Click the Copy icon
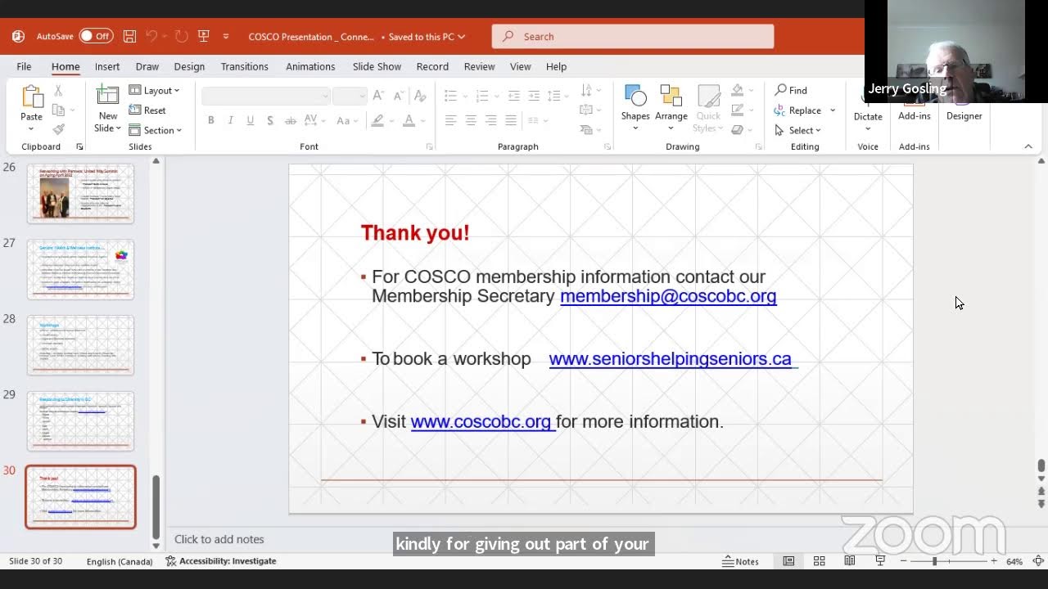 [x=58, y=110]
